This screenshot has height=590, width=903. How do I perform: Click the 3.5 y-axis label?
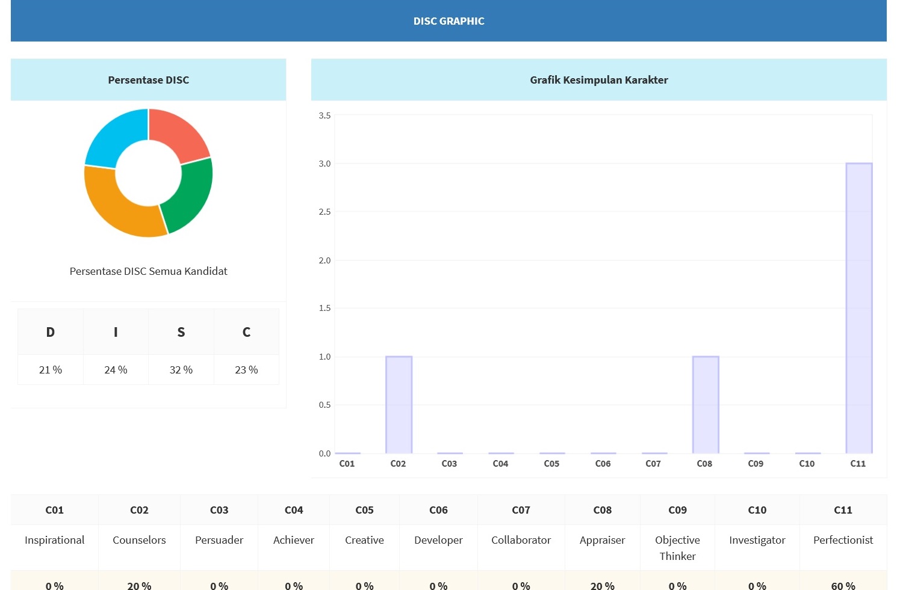pyautogui.click(x=324, y=115)
